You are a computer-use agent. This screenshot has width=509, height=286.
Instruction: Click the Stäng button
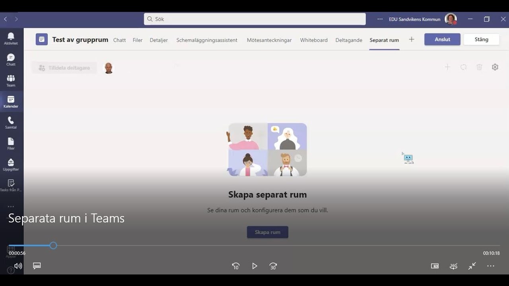pos(481,39)
